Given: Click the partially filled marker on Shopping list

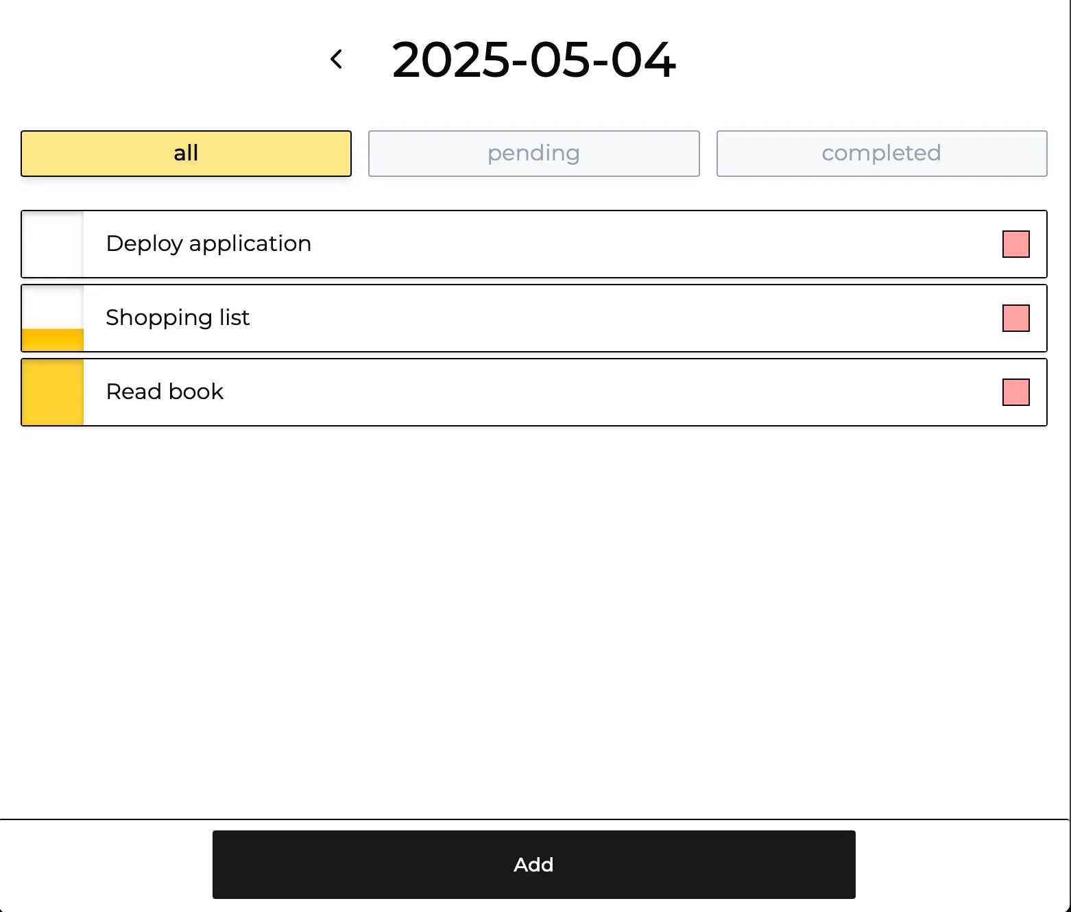Looking at the screenshot, I should click(x=52, y=318).
